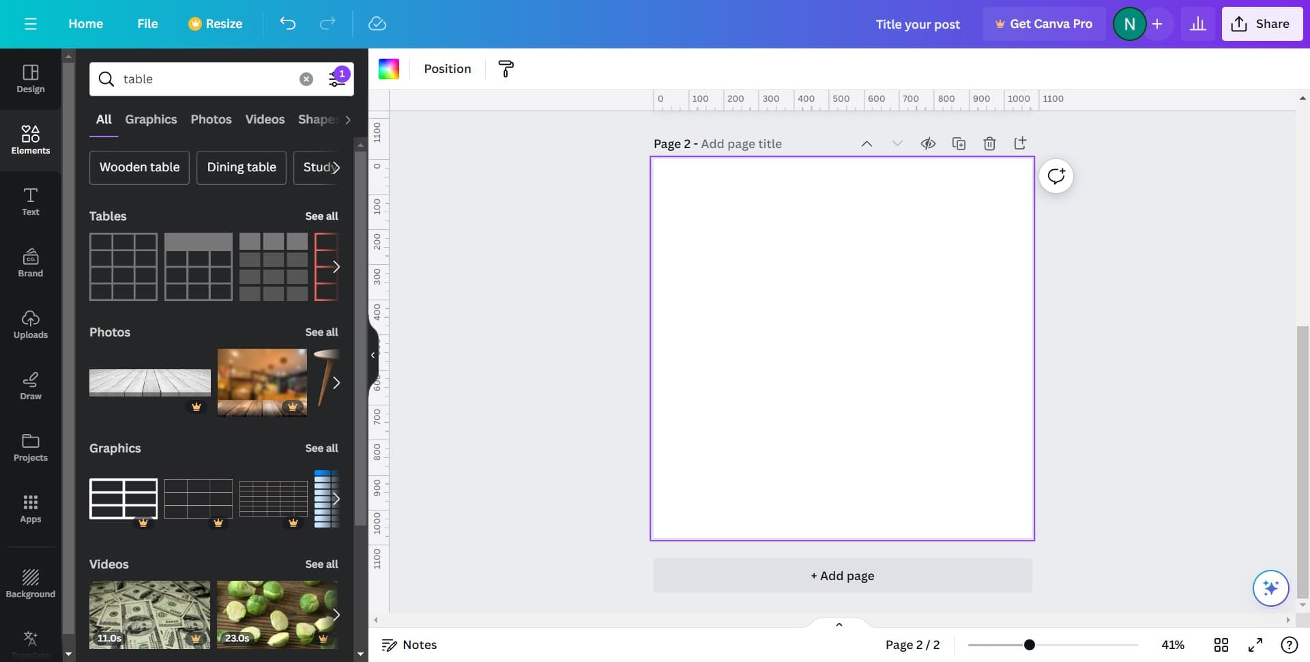Expand more Tables results with the arrow
This screenshot has width=1310, height=662.
point(336,267)
